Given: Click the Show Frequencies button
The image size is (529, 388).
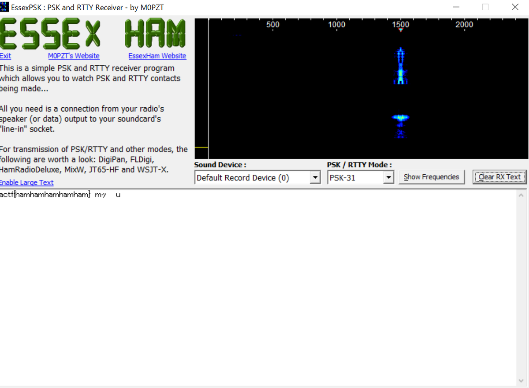Looking at the screenshot, I should coord(432,177).
